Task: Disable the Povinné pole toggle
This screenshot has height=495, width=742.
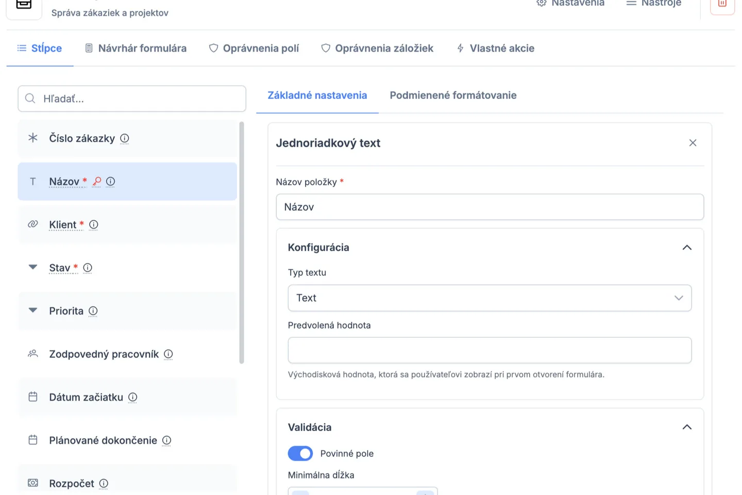Action: pyautogui.click(x=300, y=453)
